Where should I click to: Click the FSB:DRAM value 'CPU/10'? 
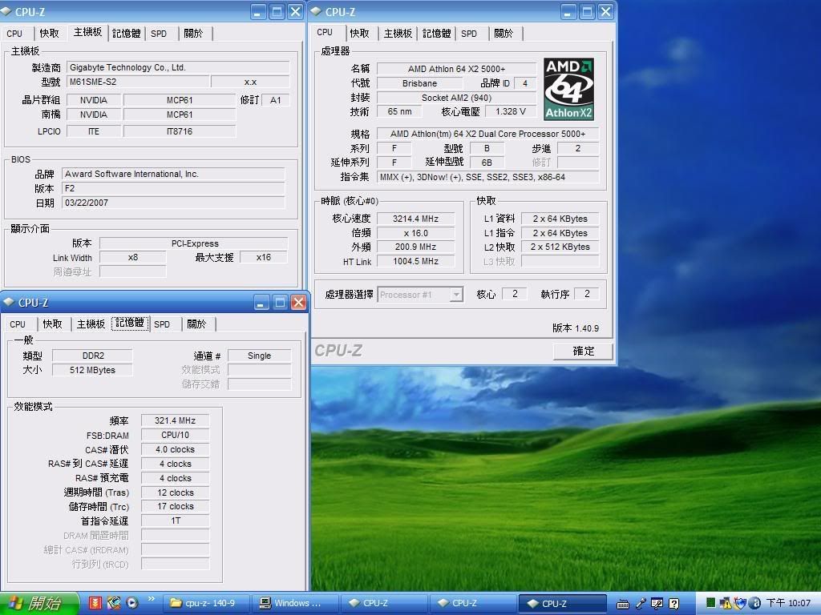click(x=176, y=435)
